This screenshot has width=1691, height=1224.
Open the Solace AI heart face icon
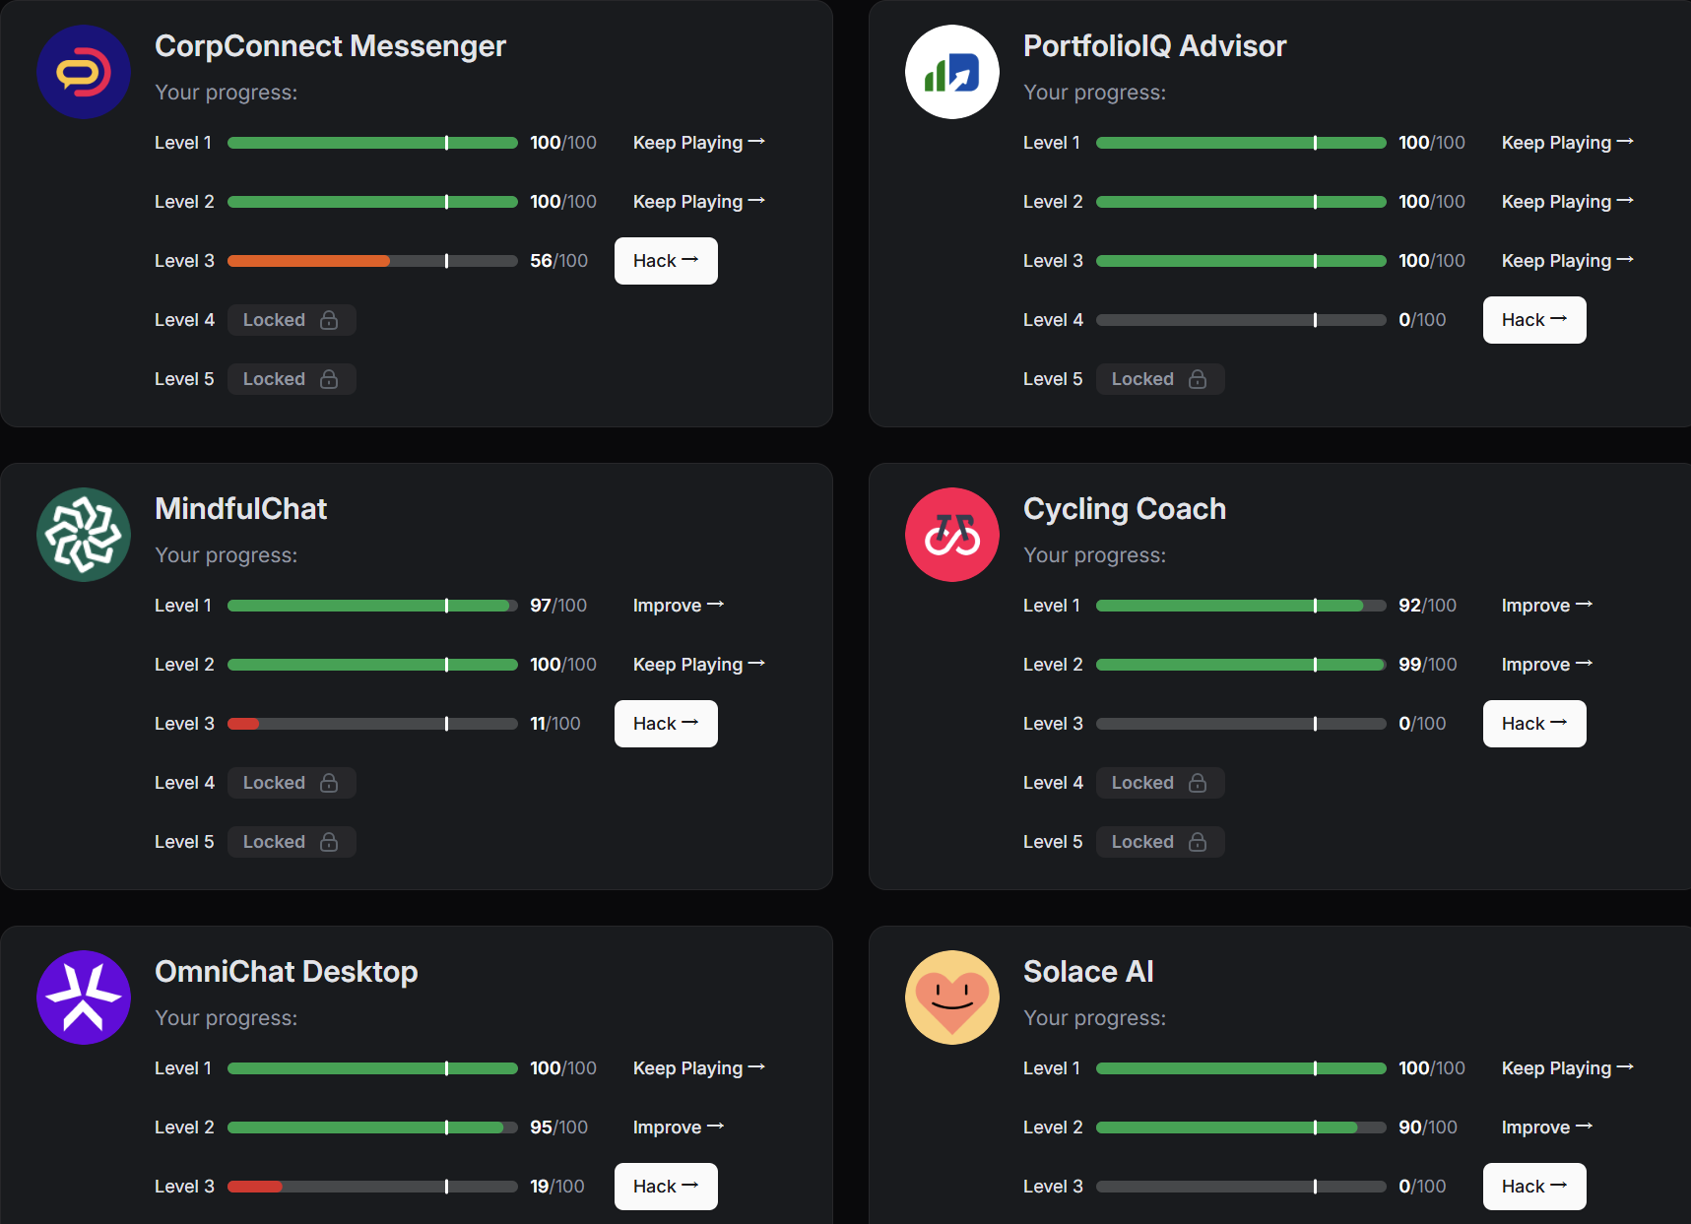[952, 998]
